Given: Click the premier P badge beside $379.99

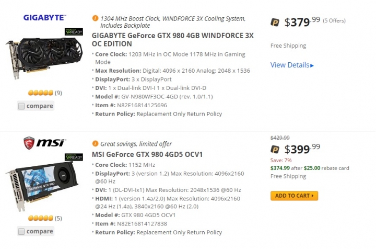Looking at the screenshot, I should (x=275, y=22).
